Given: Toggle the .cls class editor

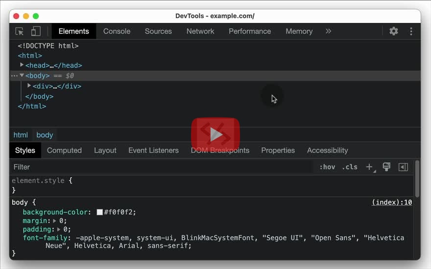Looking at the screenshot, I should pyautogui.click(x=350, y=167).
